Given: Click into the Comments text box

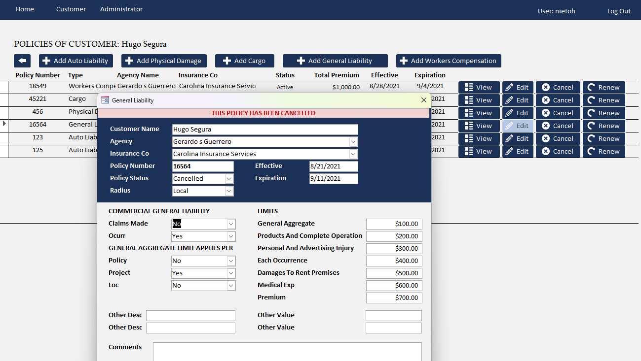Looking at the screenshot, I should [287, 352].
